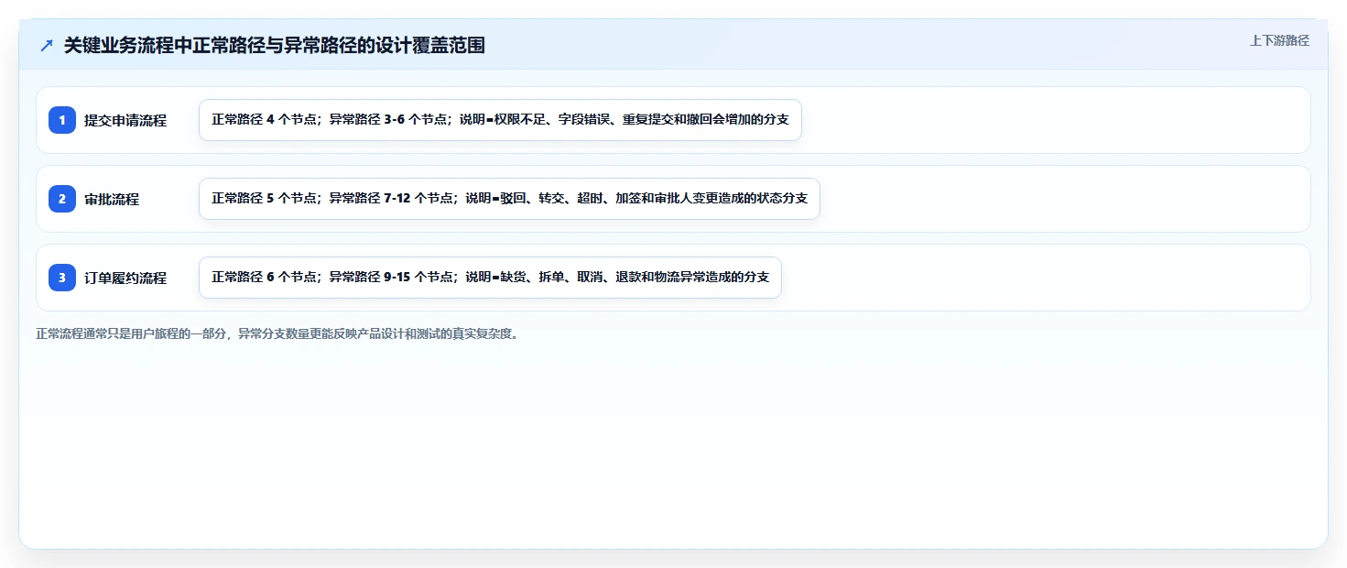Select the number 3 step badge
The width and height of the screenshot is (1347, 568).
62,278
